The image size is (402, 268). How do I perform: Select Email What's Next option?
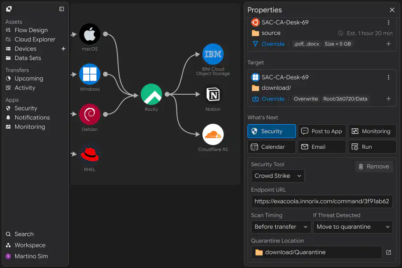click(322, 147)
